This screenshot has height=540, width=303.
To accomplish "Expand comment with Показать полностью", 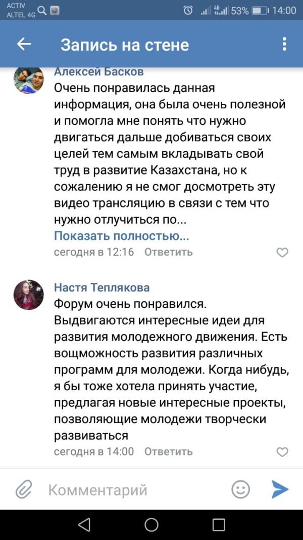I will coord(122,236).
